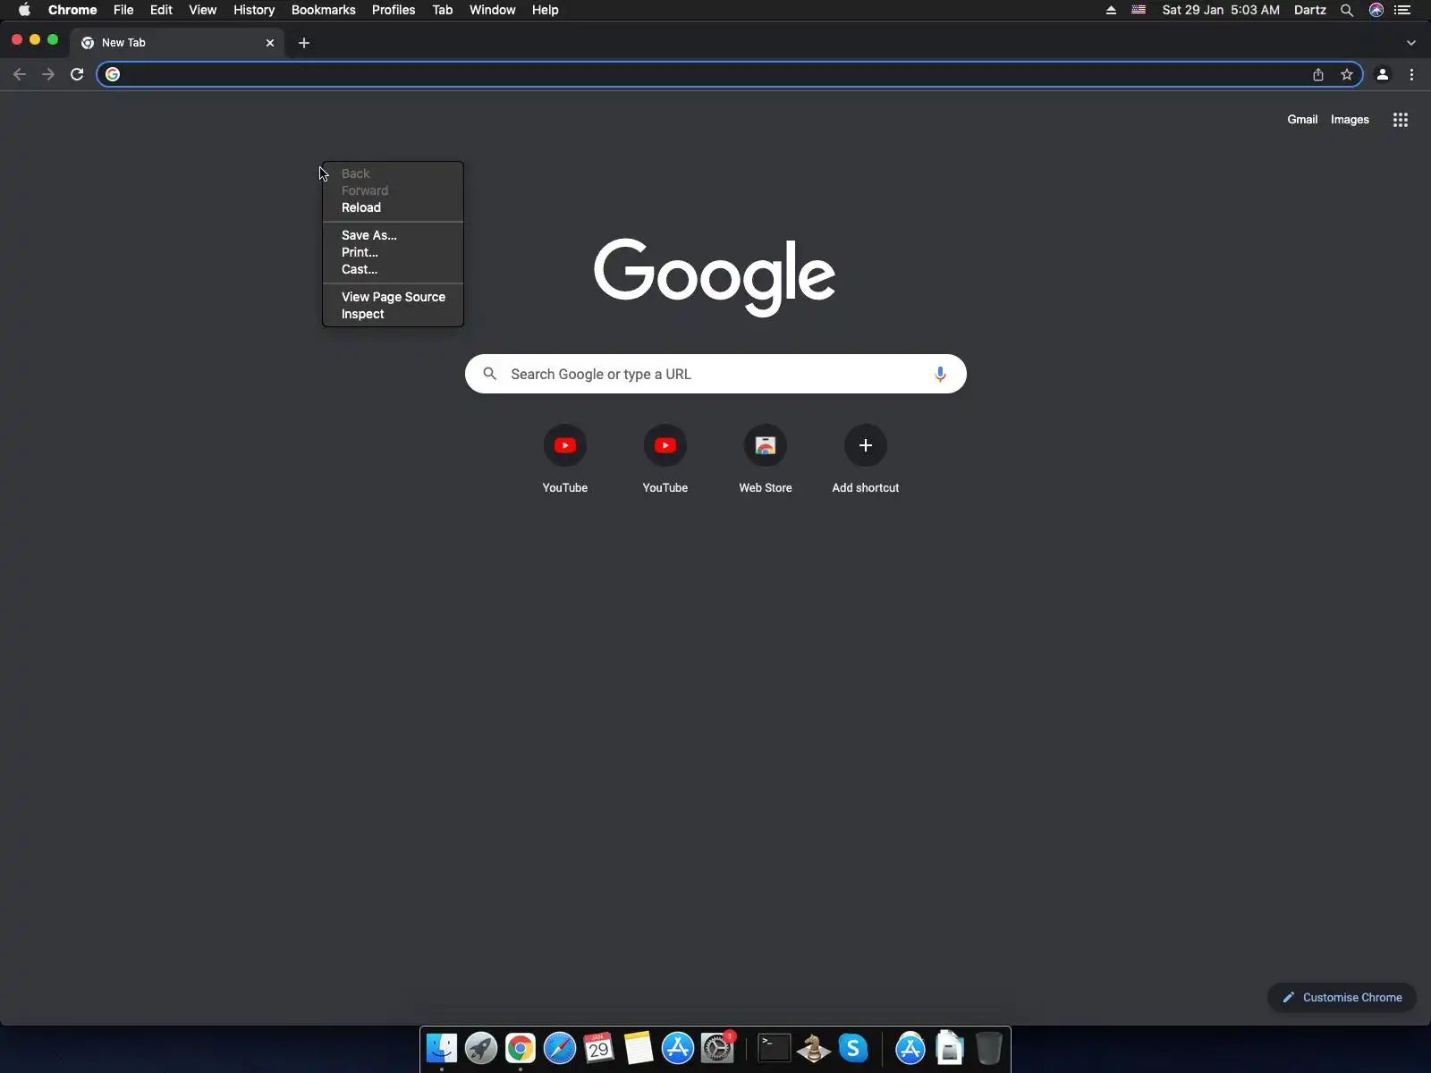This screenshot has width=1431, height=1073.
Task: Select the New Tab browser tab
Action: (x=177, y=43)
